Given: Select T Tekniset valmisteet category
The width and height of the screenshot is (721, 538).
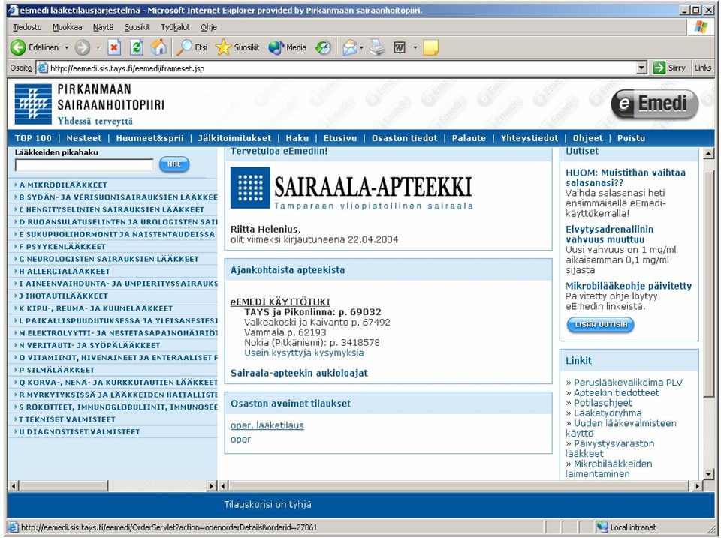Looking at the screenshot, I should pyautogui.click(x=67, y=419).
